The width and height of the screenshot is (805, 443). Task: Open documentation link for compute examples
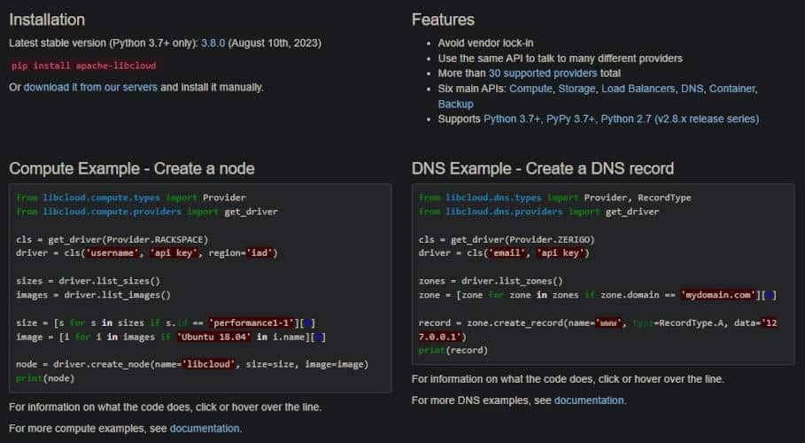point(205,428)
